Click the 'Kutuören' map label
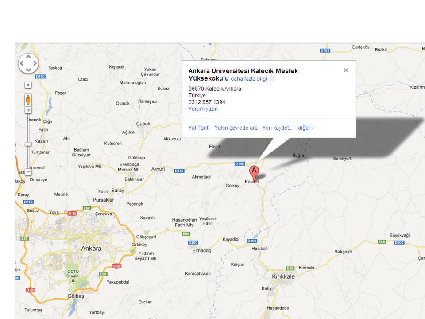 (x=113, y=143)
